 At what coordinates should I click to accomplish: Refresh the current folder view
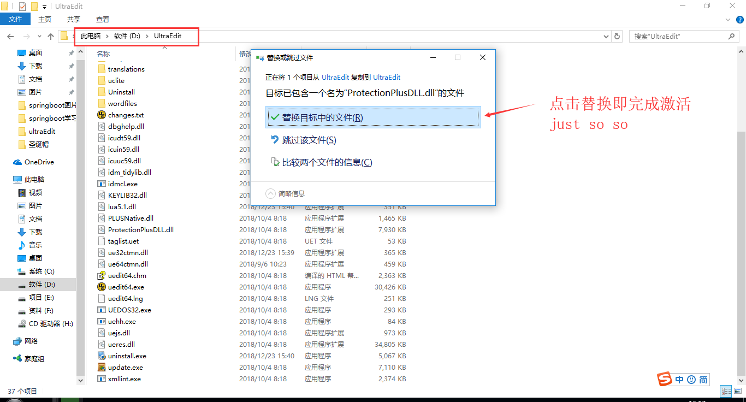617,36
